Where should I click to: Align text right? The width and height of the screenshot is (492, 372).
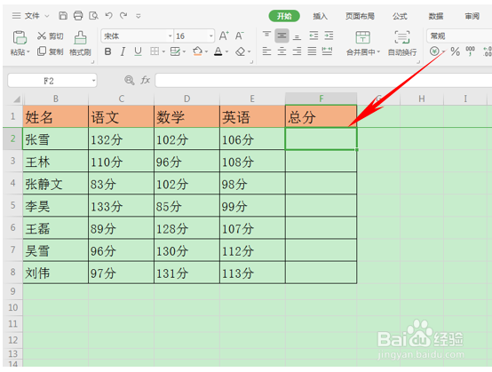click(297, 51)
